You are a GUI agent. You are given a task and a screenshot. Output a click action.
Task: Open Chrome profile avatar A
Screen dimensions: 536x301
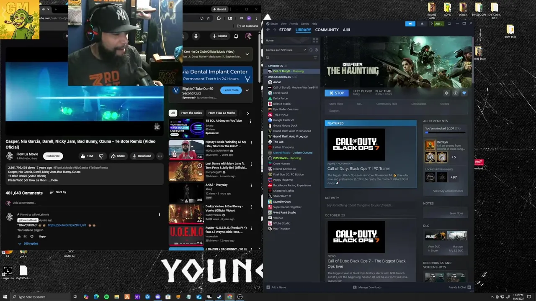249,18
